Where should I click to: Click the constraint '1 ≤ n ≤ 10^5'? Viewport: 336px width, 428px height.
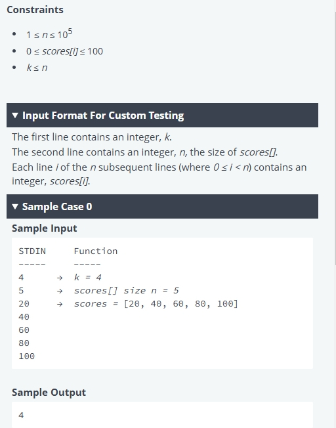point(49,34)
